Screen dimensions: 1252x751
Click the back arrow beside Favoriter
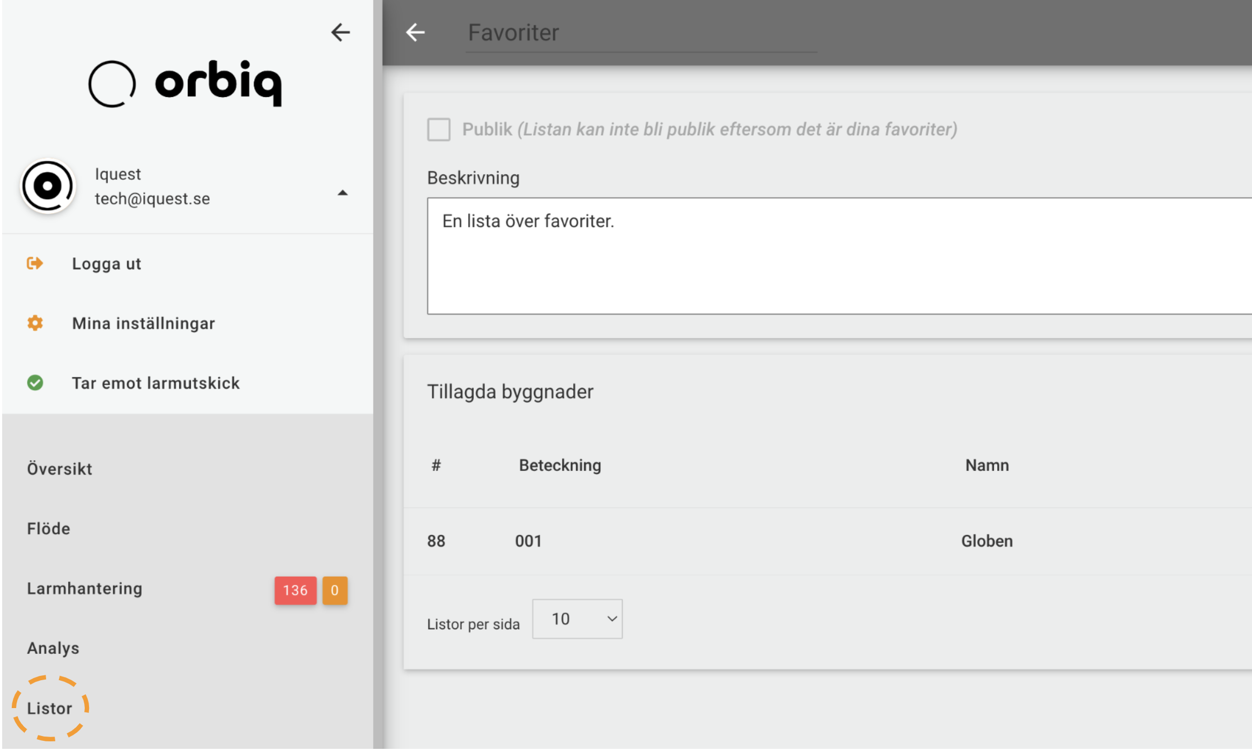[415, 32]
